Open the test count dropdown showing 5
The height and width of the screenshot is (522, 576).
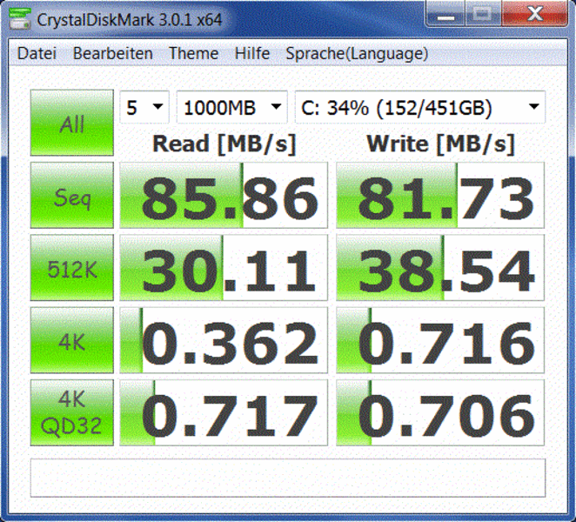[144, 107]
